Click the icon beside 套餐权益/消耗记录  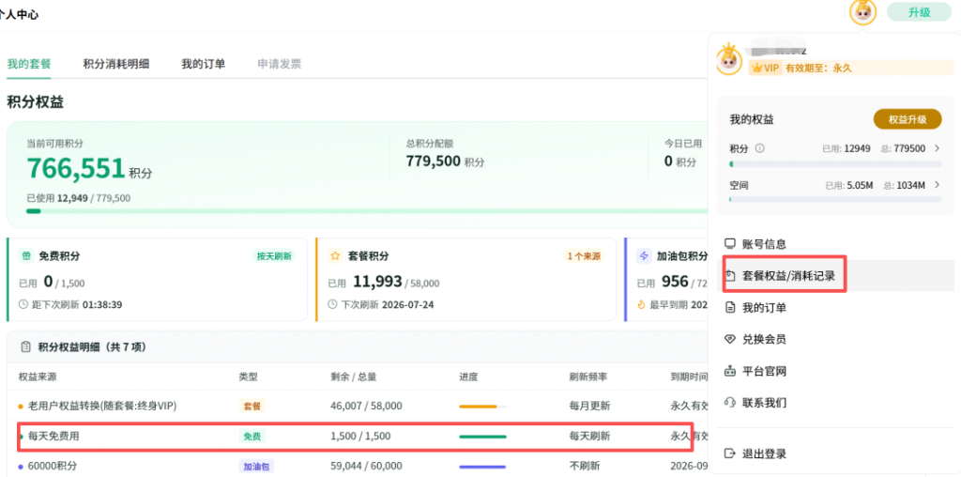coord(730,275)
